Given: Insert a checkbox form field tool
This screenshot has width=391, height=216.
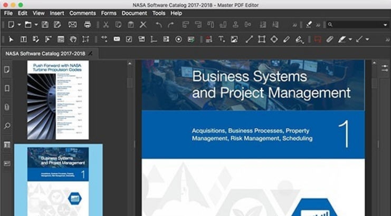Looking at the screenshot, I should pyautogui.click(x=129, y=39).
